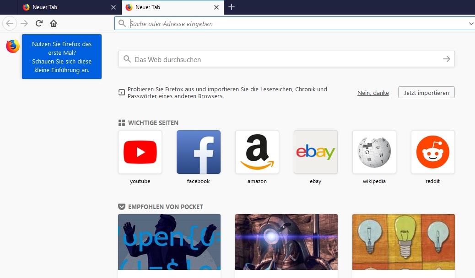This screenshot has width=475, height=278.
Task: Click the youtube label text
Action: coord(140,181)
